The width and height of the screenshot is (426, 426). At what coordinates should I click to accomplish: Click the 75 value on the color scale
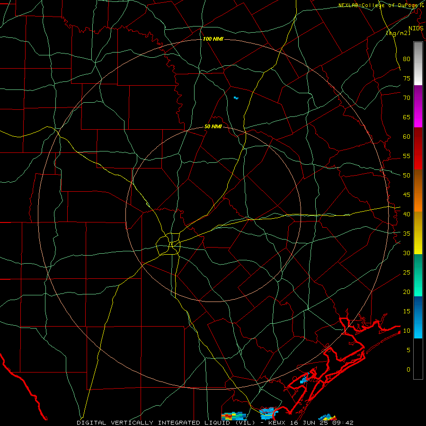pyautogui.click(x=407, y=79)
